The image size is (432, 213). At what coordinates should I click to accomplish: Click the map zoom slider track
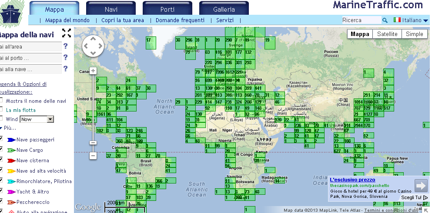click(93, 107)
